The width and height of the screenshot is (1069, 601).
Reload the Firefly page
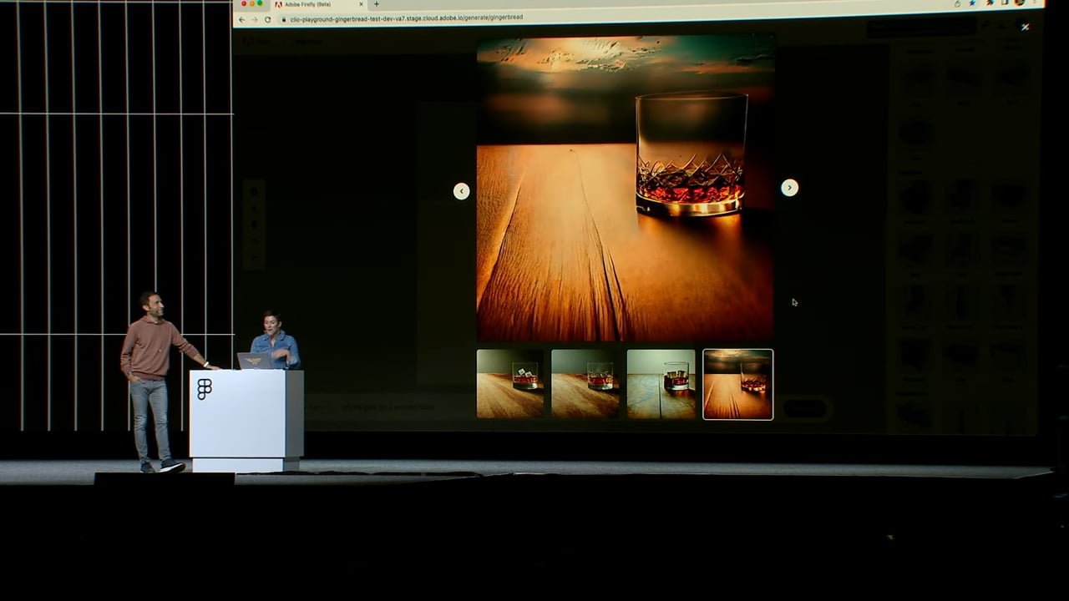(x=267, y=19)
